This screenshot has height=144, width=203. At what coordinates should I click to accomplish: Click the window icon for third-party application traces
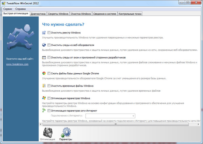(x=44, y=57)
